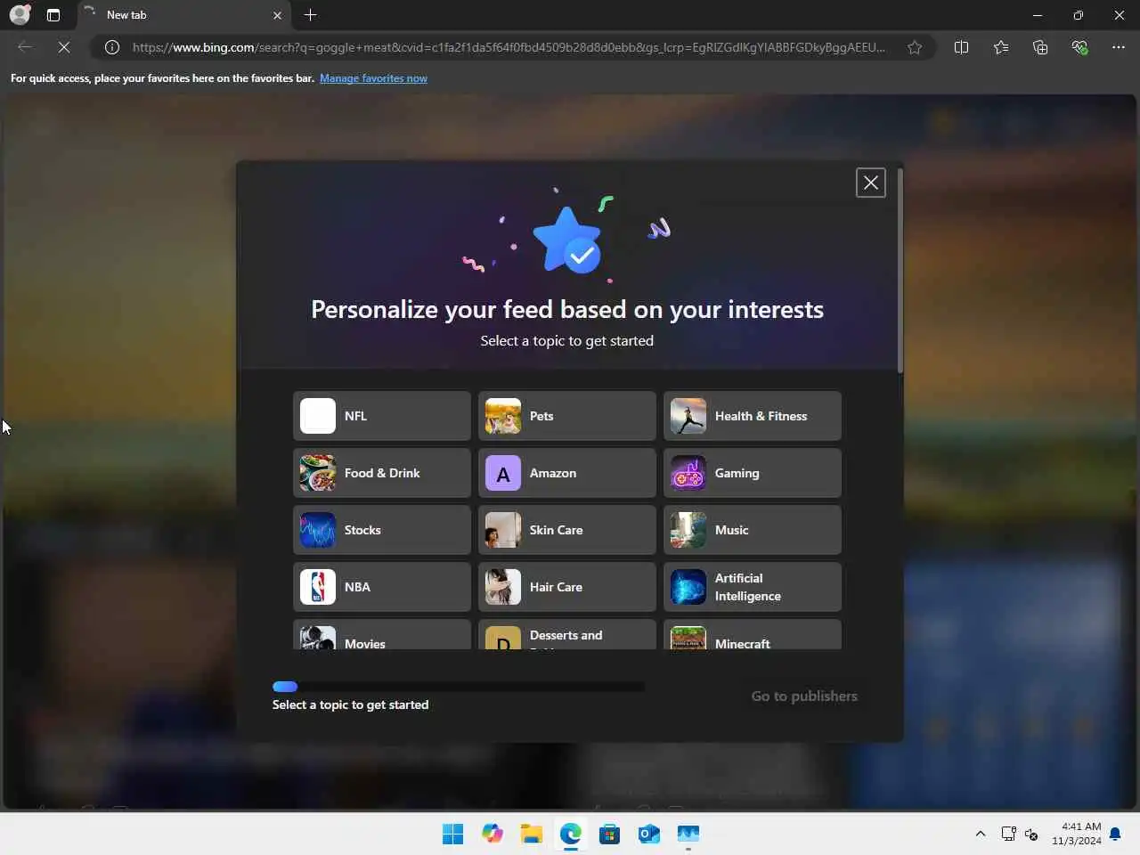Select the Minecraft topic

[x=753, y=634]
